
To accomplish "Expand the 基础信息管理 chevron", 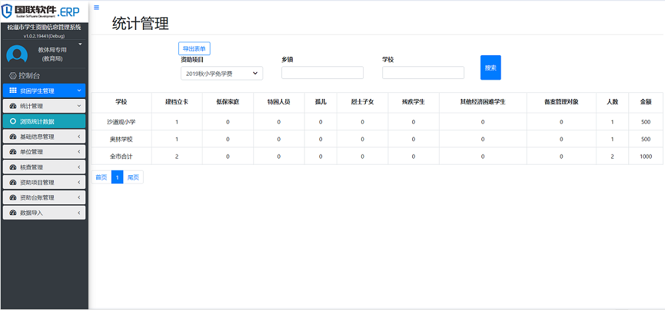I will (79, 137).
